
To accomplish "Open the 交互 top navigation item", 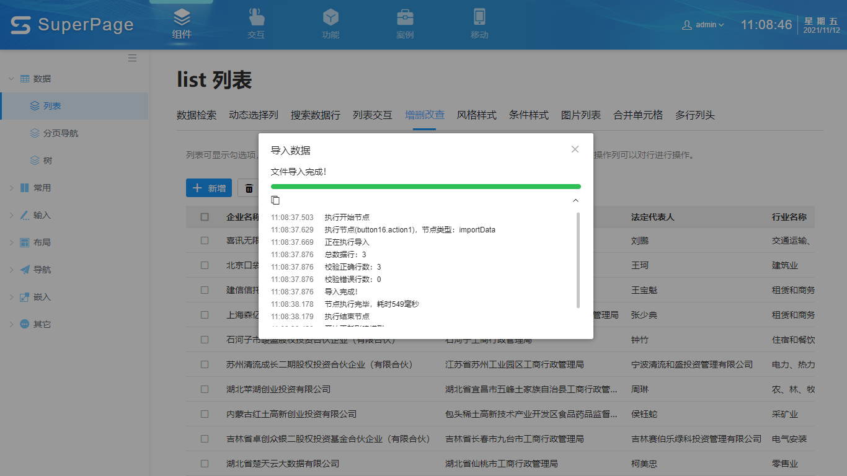I will (256, 24).
